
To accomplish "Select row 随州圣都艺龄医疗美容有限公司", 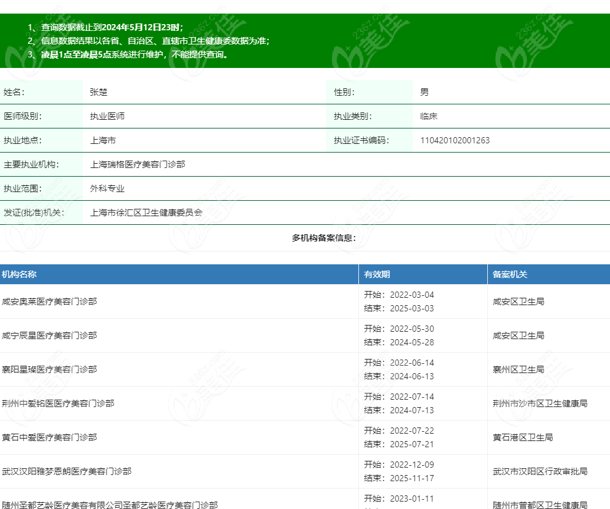I will click(x=305, y=499).
